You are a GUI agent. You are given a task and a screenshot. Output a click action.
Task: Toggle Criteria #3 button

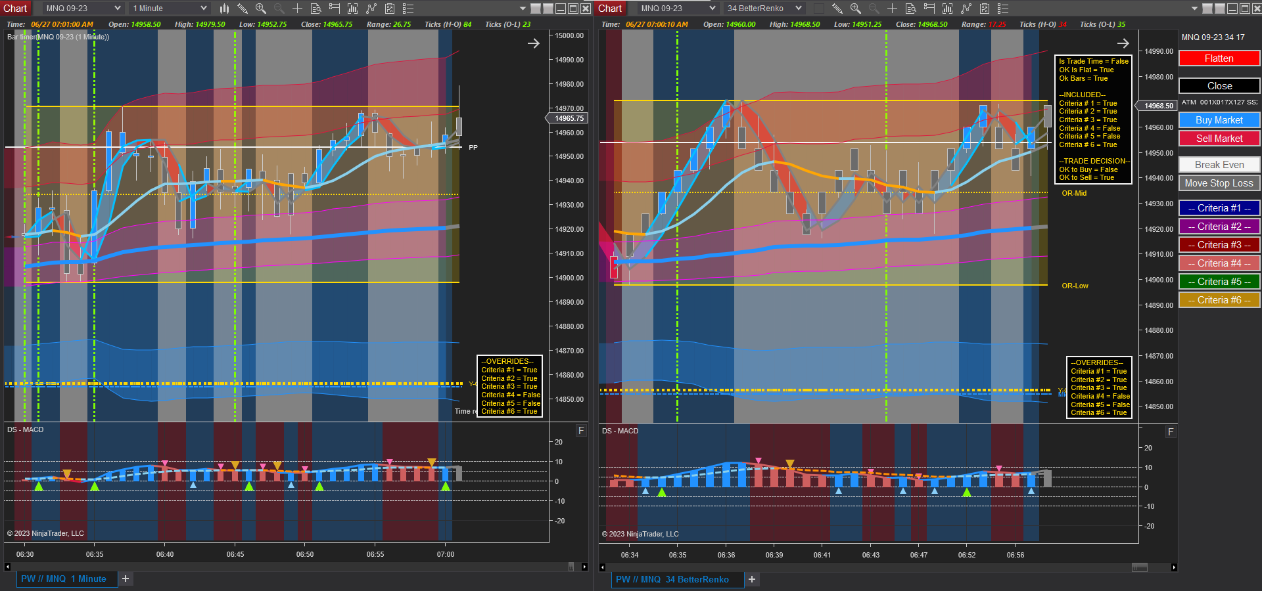[x=1219, y=245]
